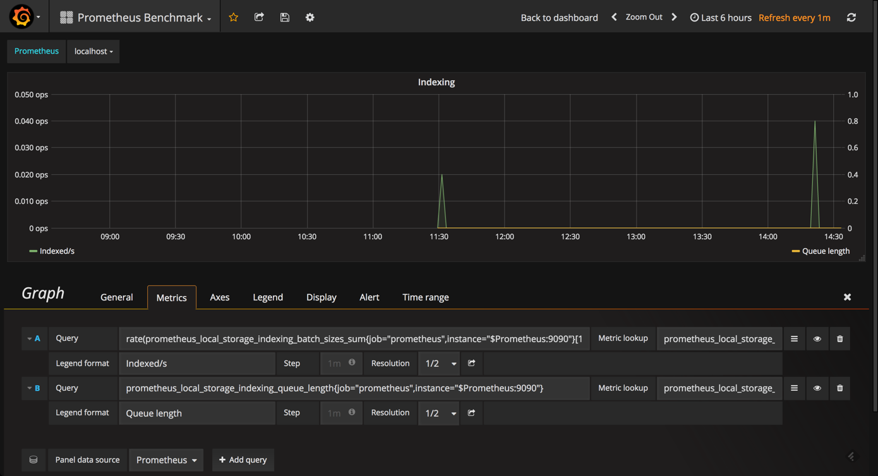
Task: Click Back to dashboard
Action: [x=559, y=17]
